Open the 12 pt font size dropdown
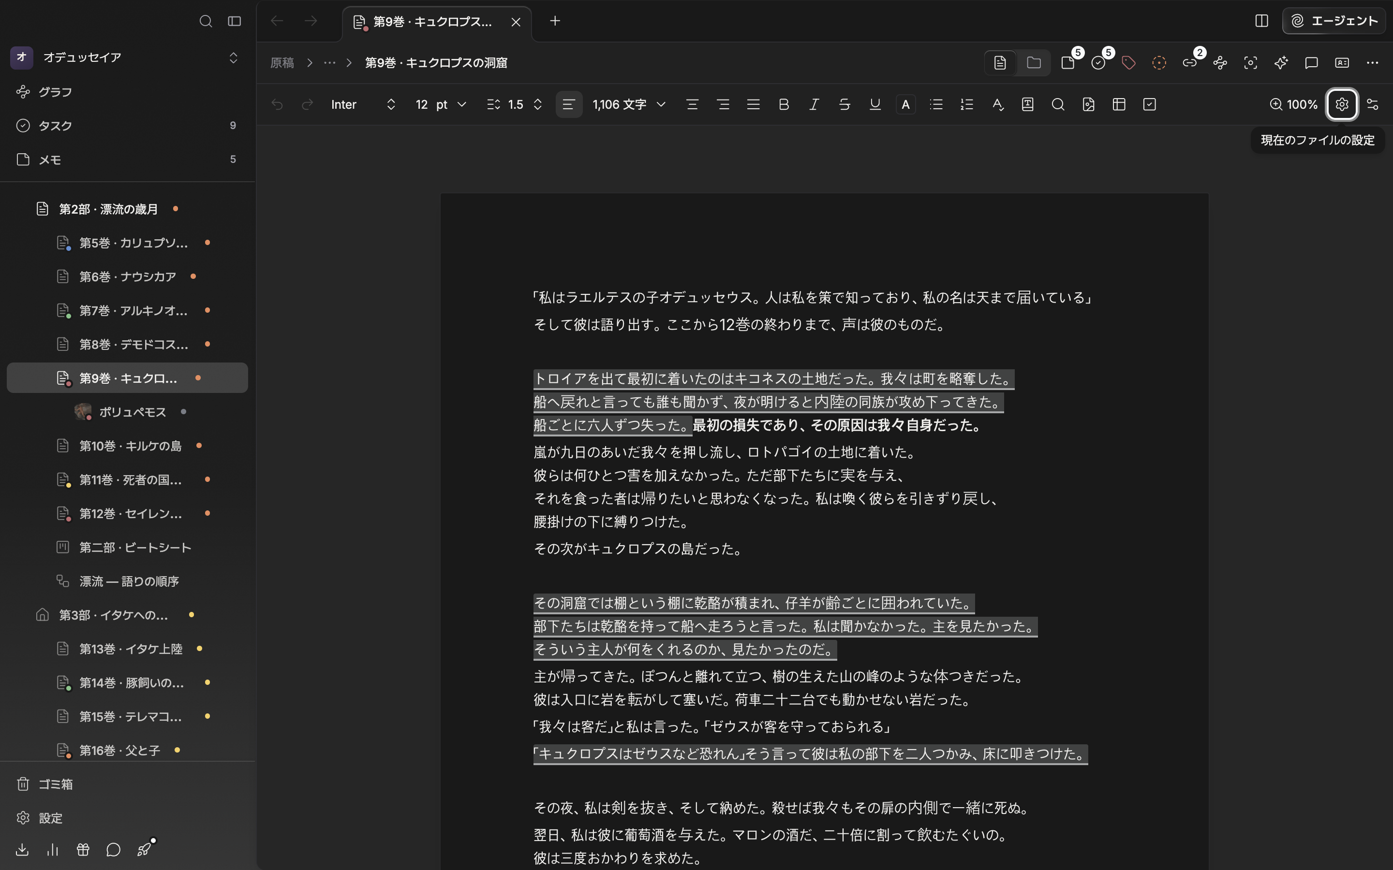This screenshot has height=870, width=1393. coord(441,104)
